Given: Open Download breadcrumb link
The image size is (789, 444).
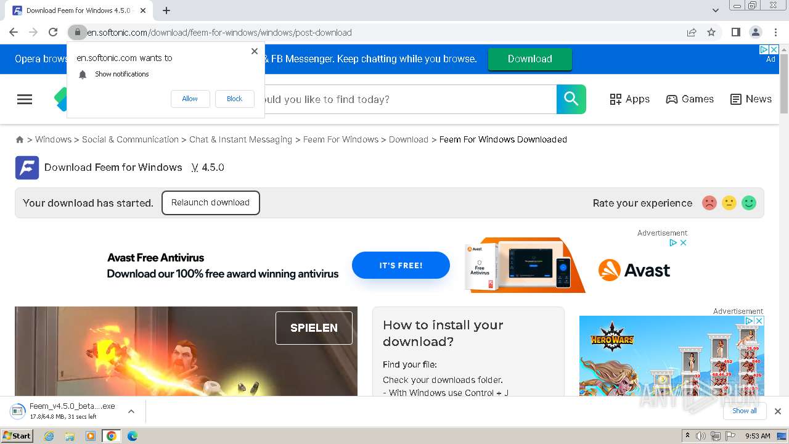Looking at the screenshot, I should 409,139.
